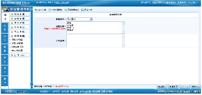This screenshot has width=202, height=95.
Task: Open the 模型管理 quick link
Action: tap(96, 92)
